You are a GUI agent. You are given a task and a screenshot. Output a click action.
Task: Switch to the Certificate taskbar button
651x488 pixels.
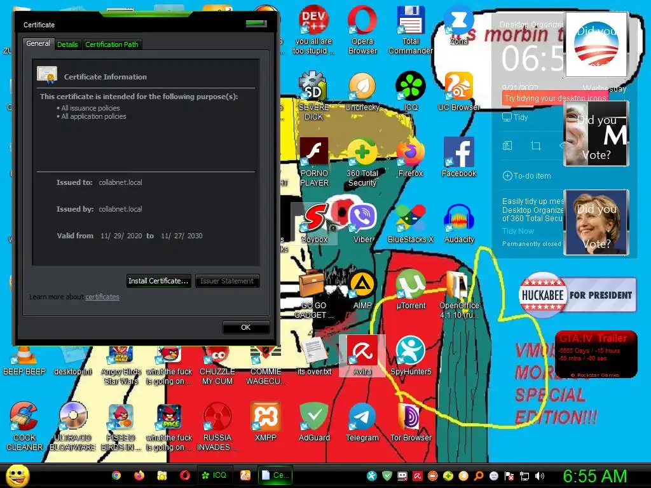pyautogui.click(x=275, y=475)
